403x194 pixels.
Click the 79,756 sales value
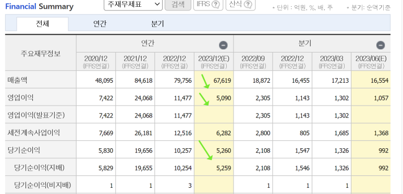coord(183,81)
